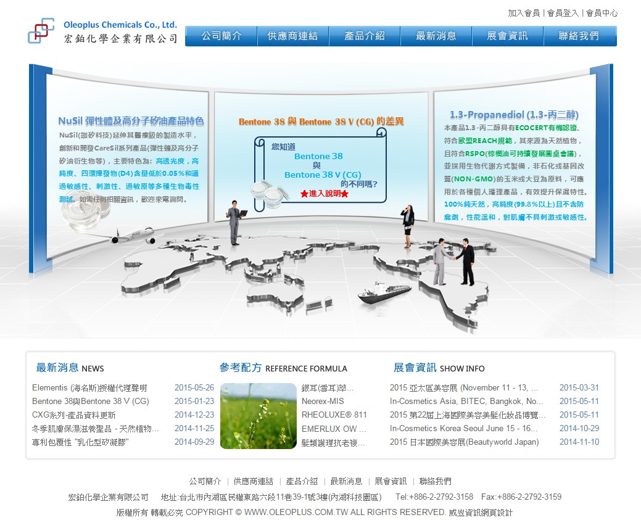Screen dimensions: 641x520
Task: Open the 供應商連結 navigation menu item
Action: 292,36
